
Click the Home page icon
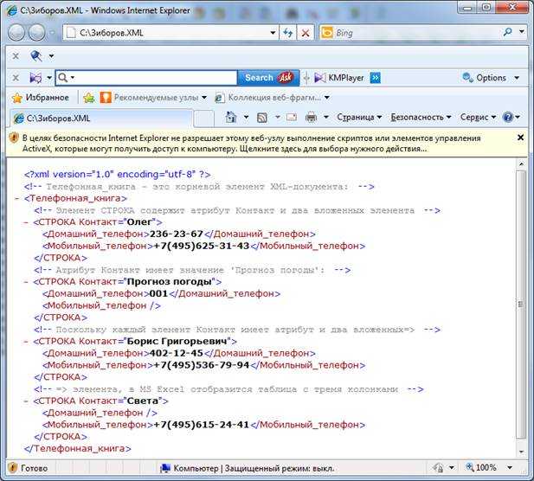pyautogui.click(x=231, y=118)
